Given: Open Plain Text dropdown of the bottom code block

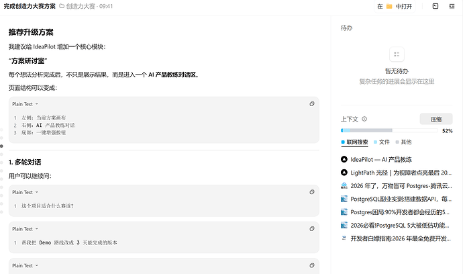Looking at the screenshot, I should pyautogui.click(x=25, y=265).
